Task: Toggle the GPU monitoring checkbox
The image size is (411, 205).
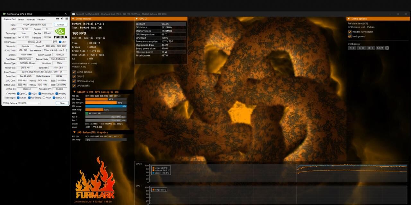Action: [74, 81]
